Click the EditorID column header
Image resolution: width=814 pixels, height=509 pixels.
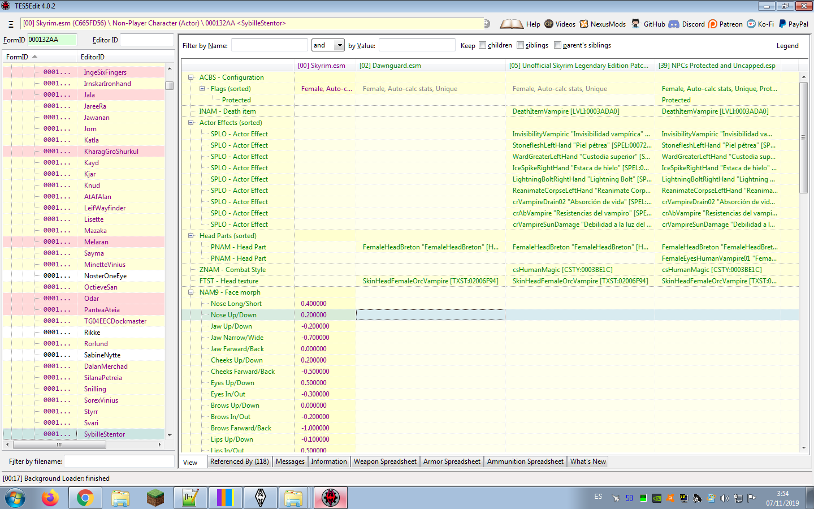121,57
